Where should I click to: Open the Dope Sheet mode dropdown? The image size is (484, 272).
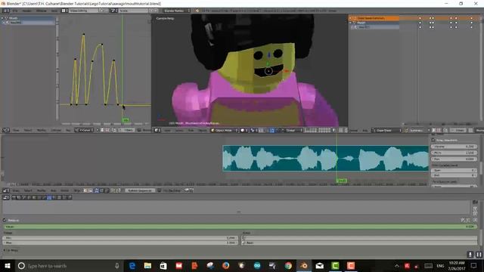coord(386,130)
